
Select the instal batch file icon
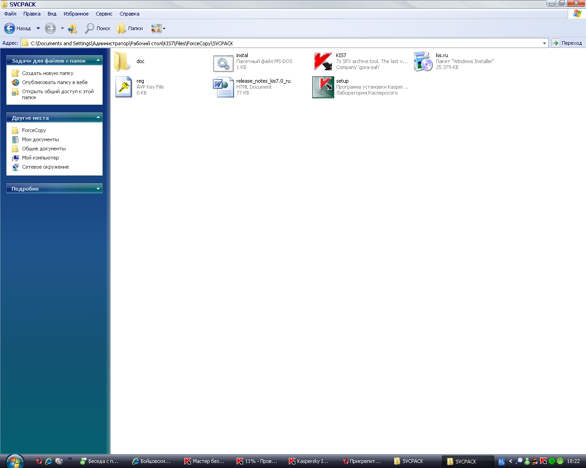point(223,63)
